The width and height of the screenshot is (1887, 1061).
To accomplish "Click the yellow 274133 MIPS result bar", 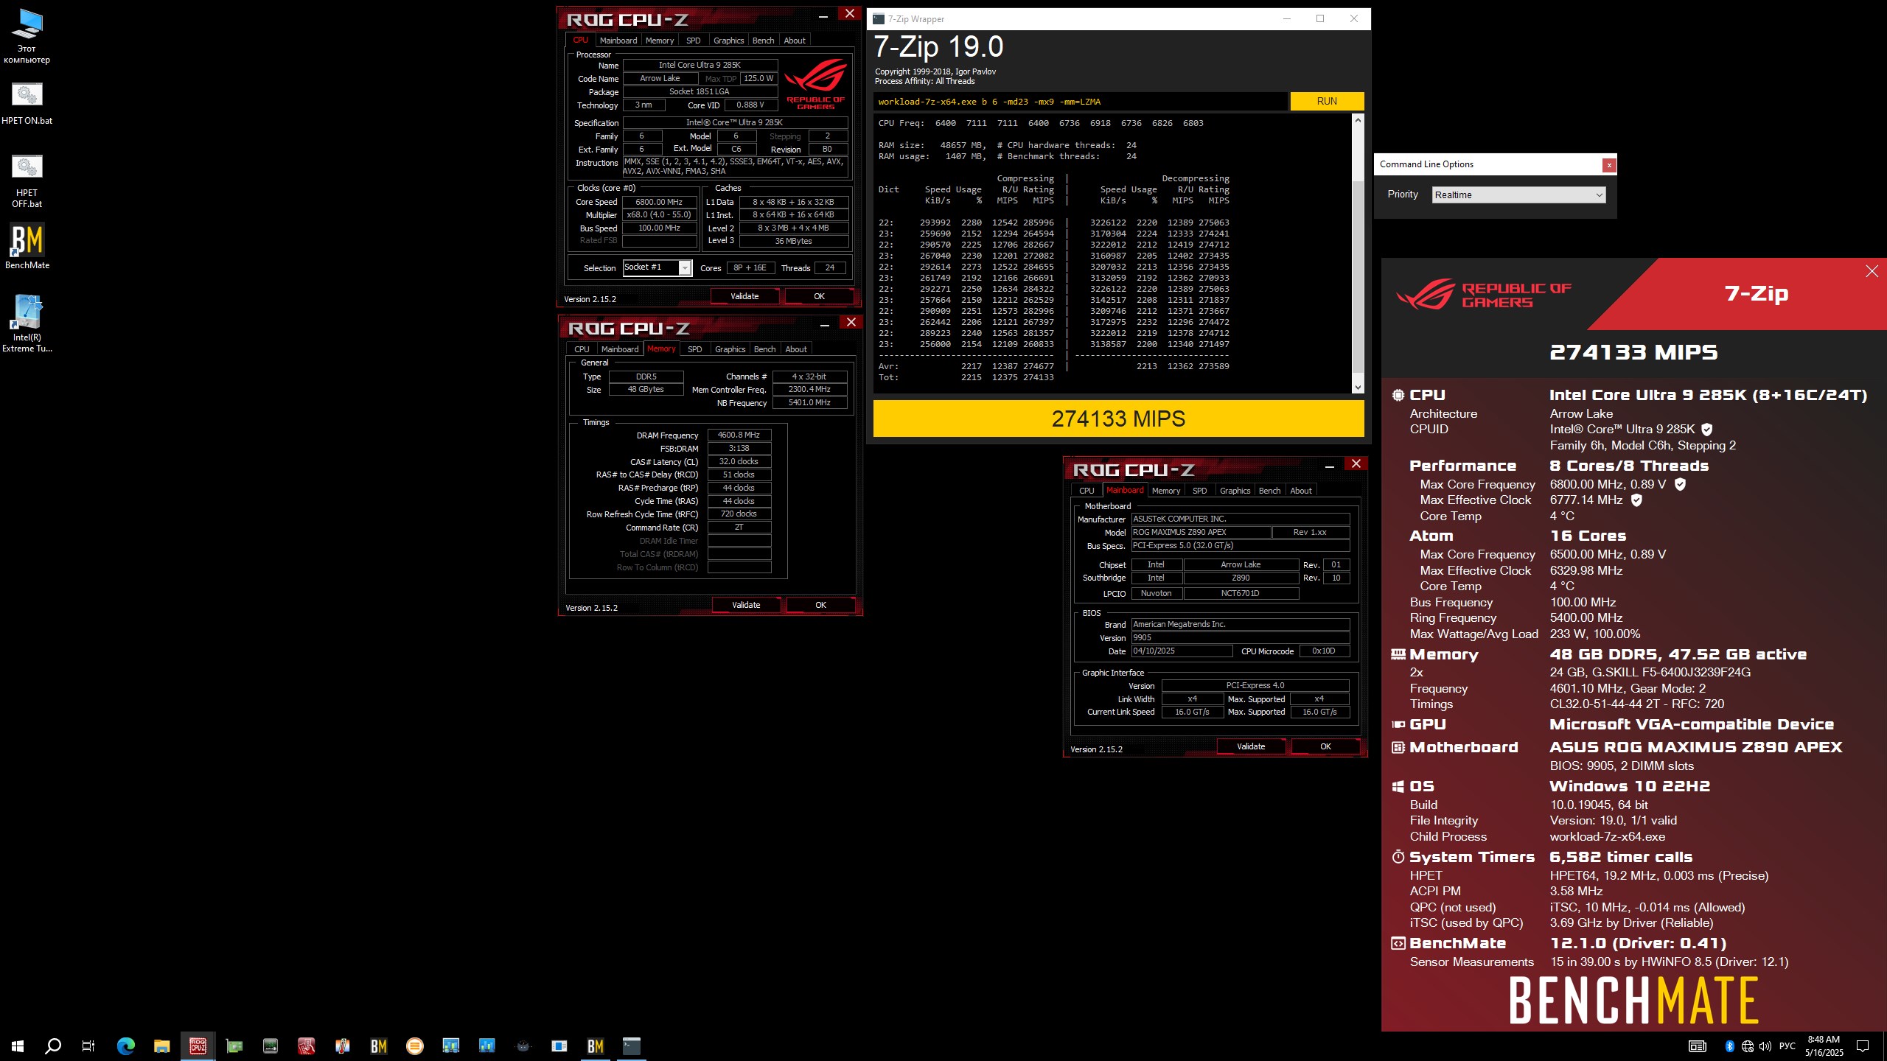I will click(1118, 419).
